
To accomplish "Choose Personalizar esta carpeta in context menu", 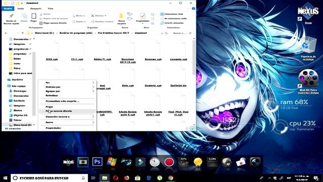I will pos(67,101).
